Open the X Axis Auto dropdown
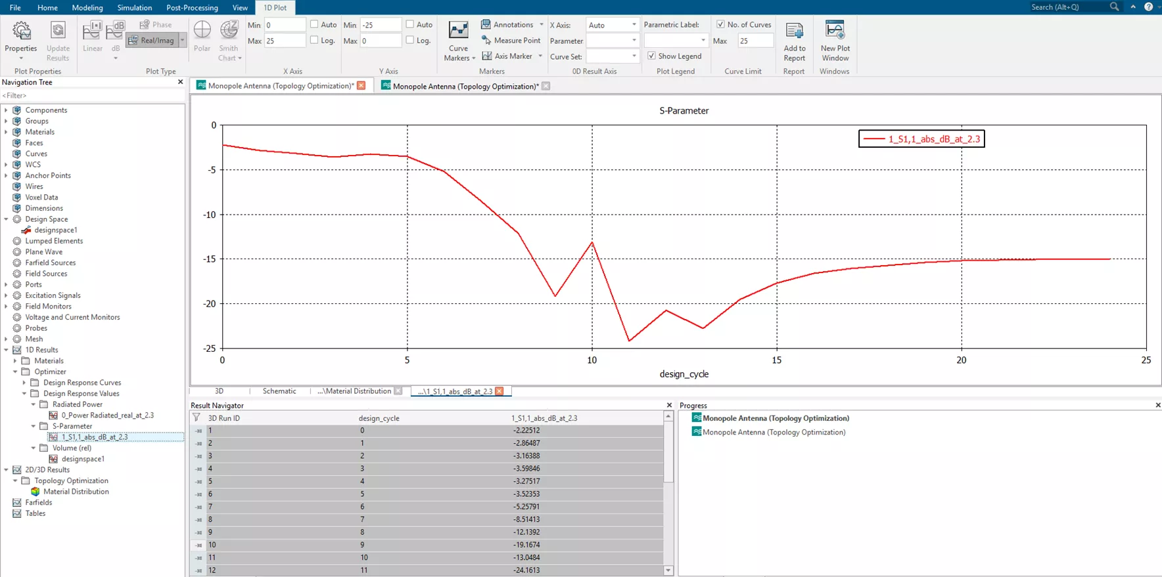Screen dimensions: 1162x577 [x=634, y=25]
